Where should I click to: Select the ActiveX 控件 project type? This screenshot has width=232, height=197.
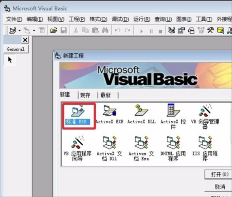[173, 116]
